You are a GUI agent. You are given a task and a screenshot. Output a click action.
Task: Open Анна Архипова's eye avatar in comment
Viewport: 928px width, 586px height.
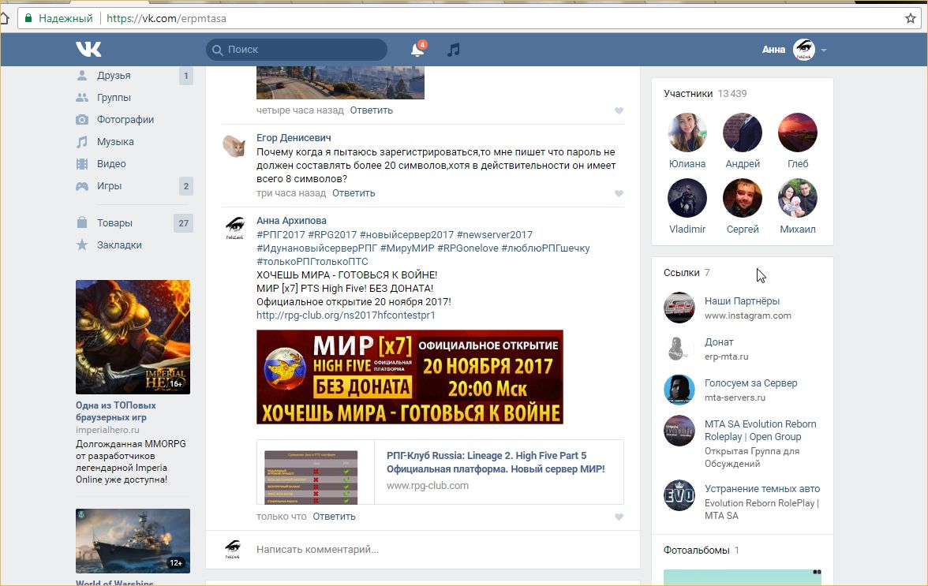(x=234, y=228)
